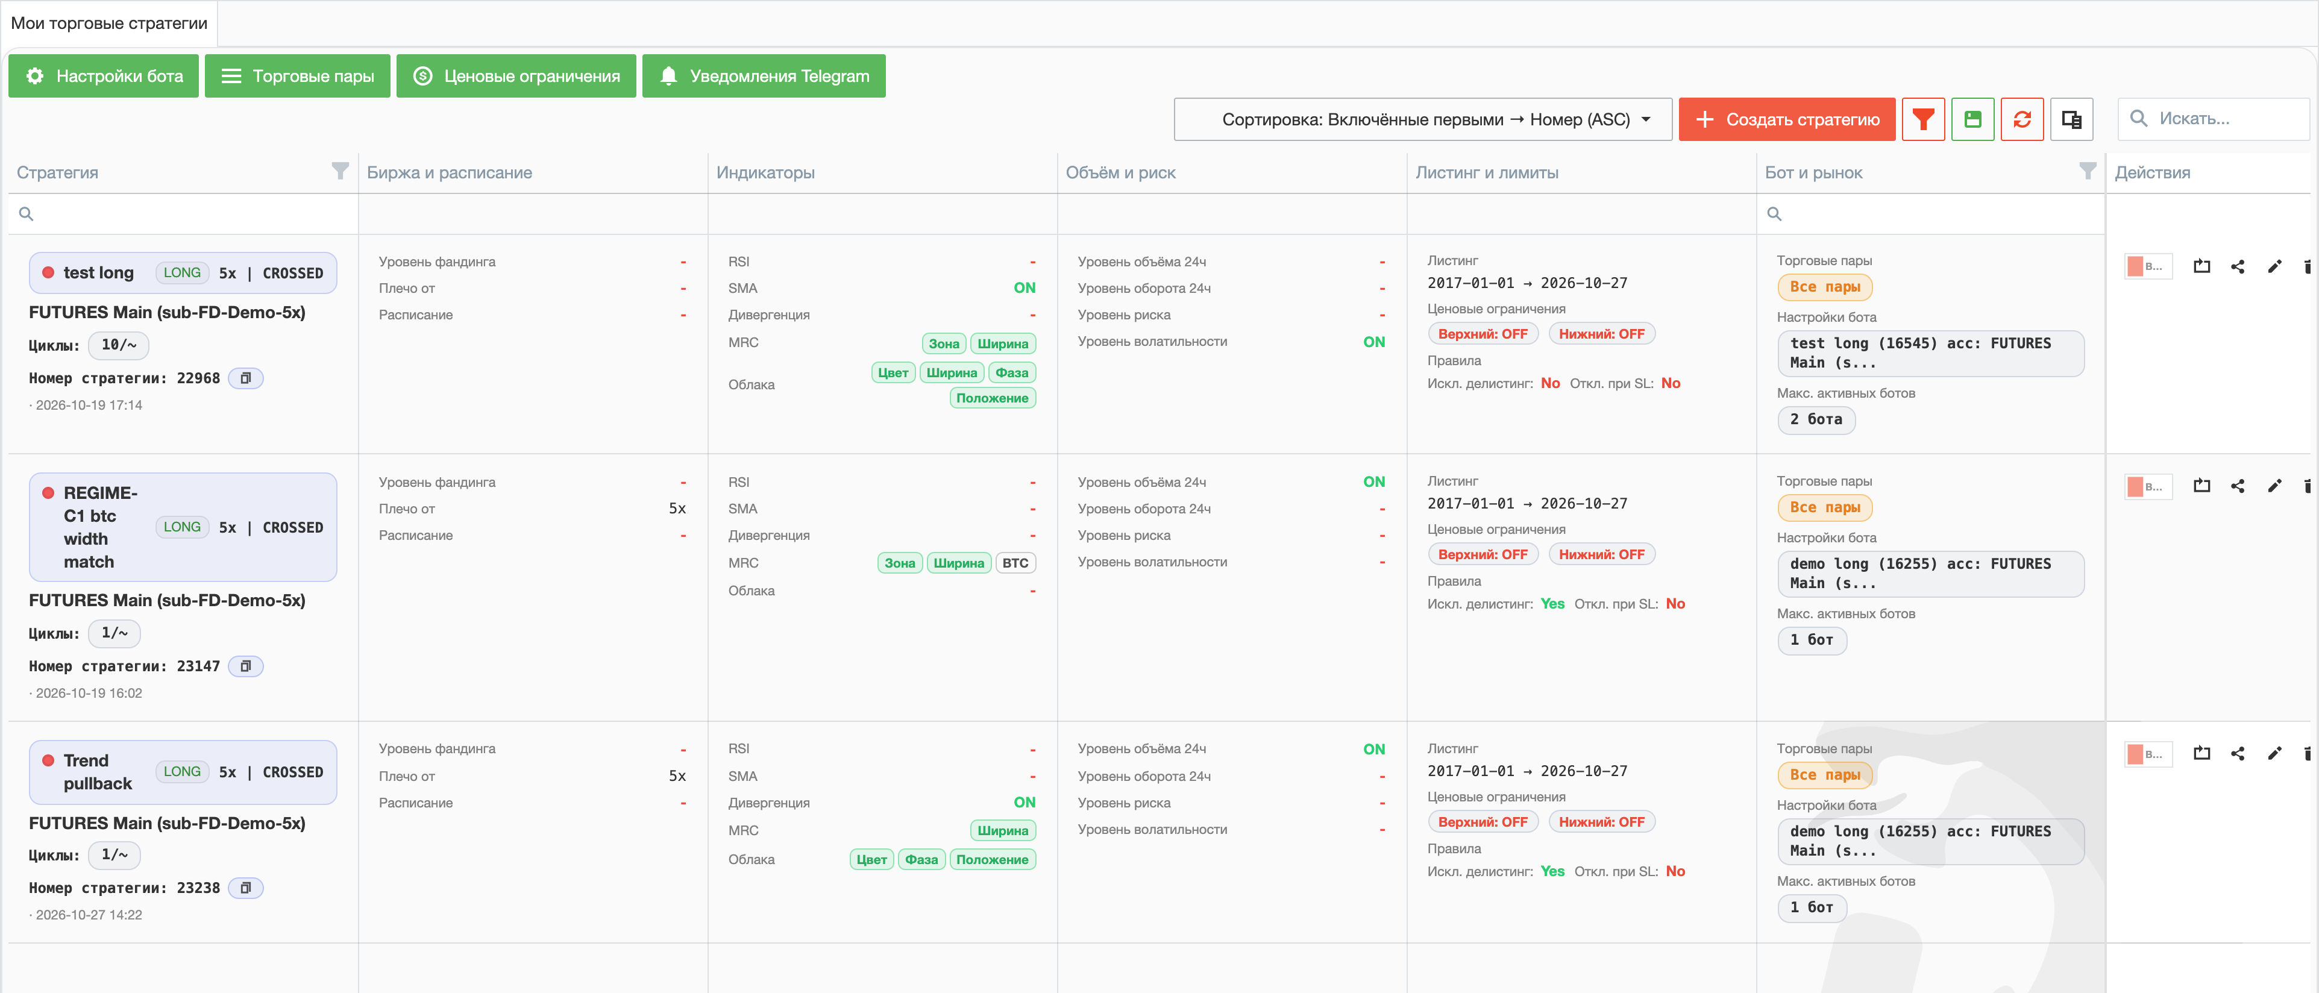Open Торговые пары section
This screenshot has width=2319, height=993.
(x=297, y=76)
